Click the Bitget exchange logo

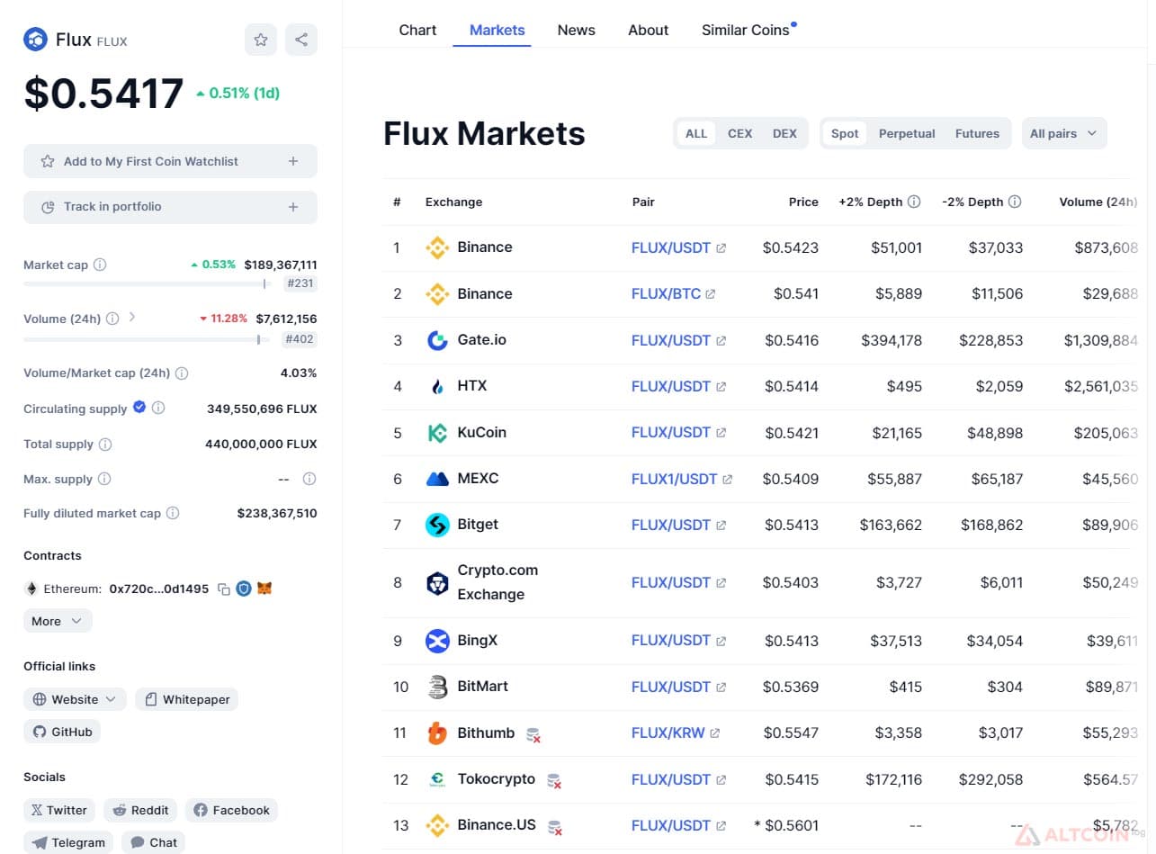point(437,525)
